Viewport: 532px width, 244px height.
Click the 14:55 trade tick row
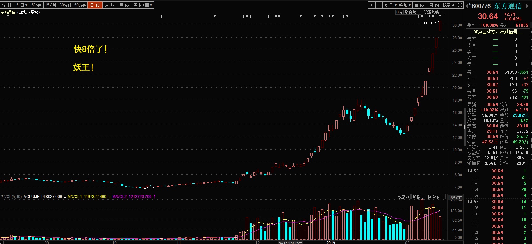click(498, 171)
